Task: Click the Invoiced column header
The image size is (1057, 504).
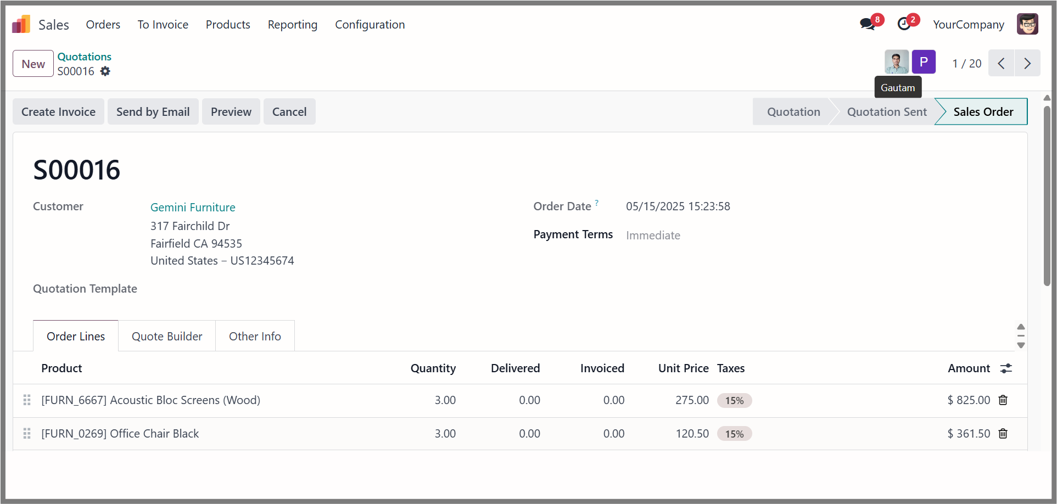Action: pyautogui.click(x=602, y=368)
